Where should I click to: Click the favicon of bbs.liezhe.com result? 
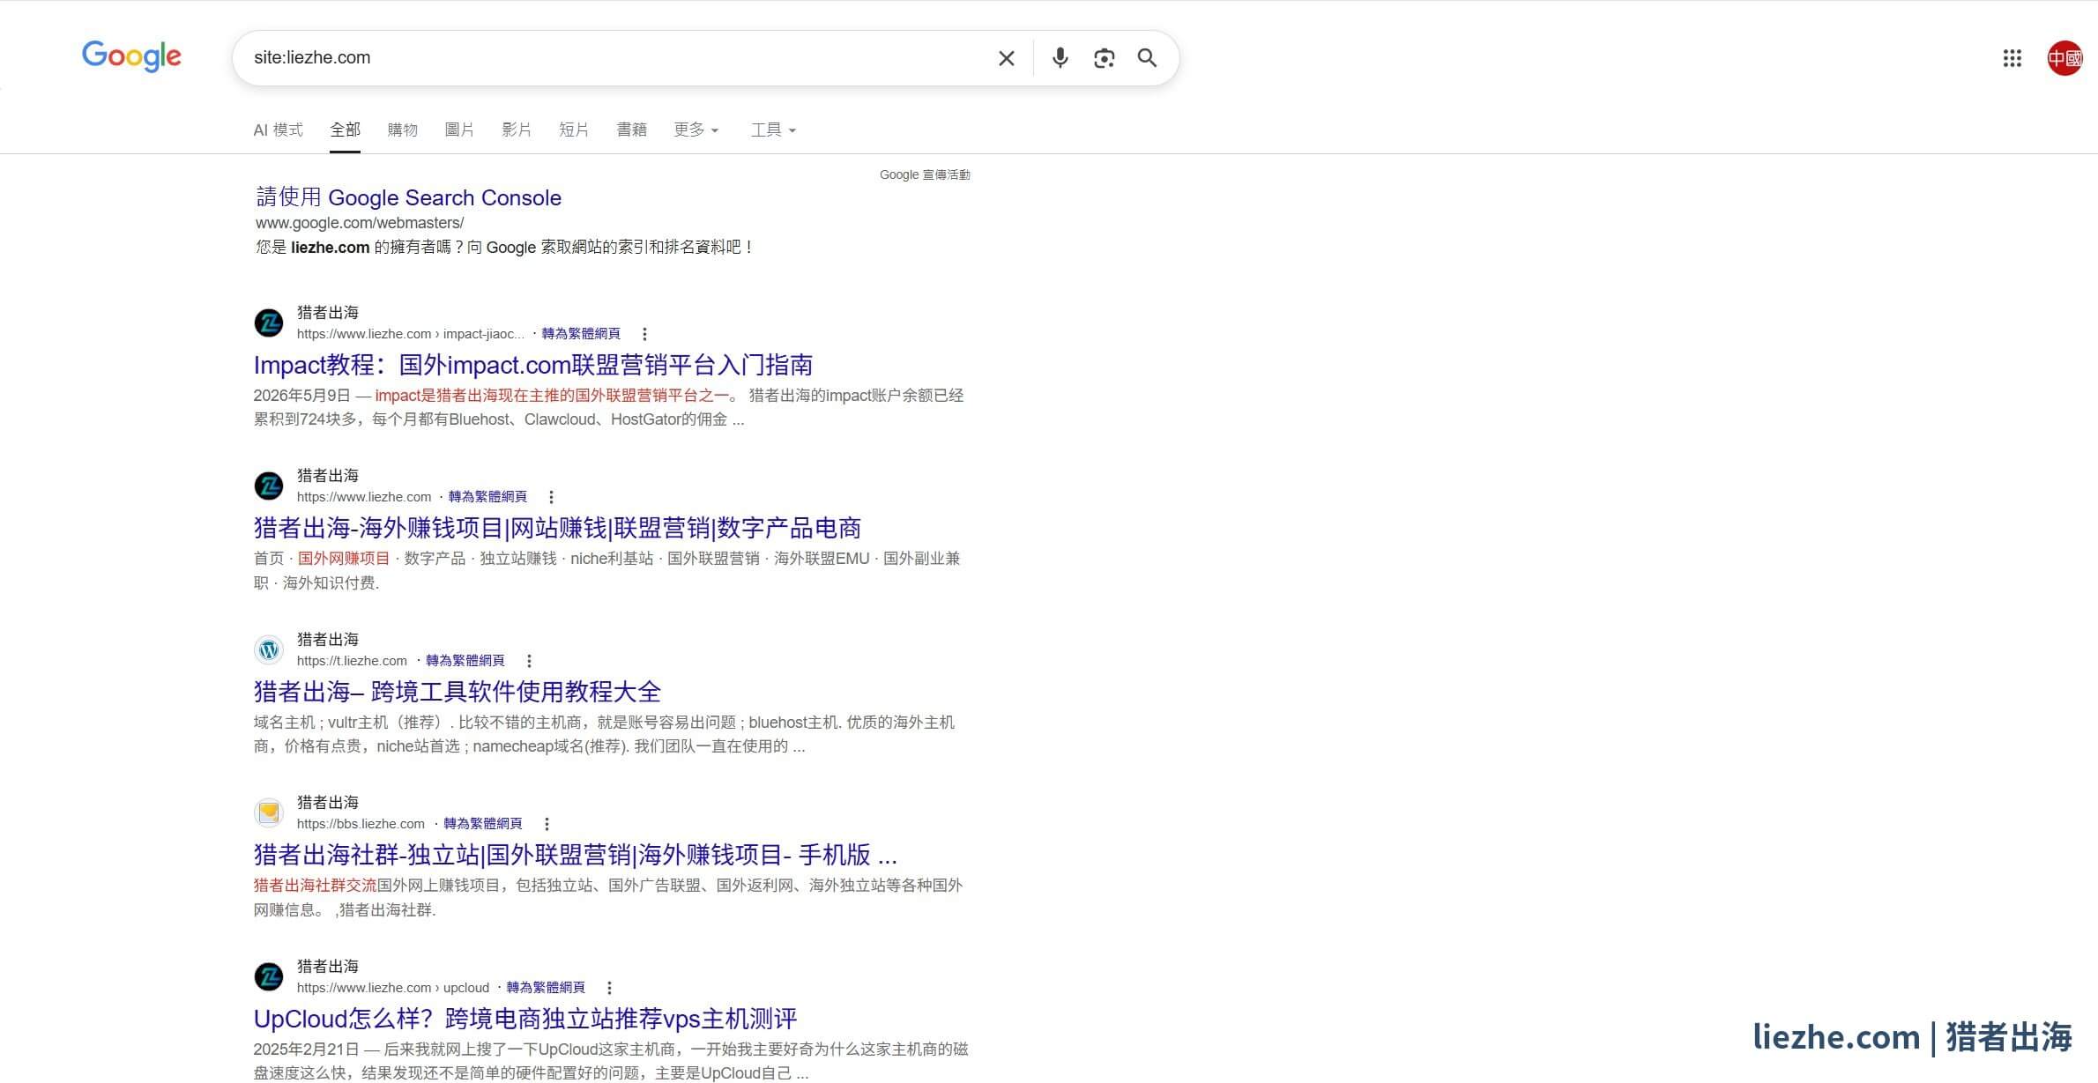(269, 812)
